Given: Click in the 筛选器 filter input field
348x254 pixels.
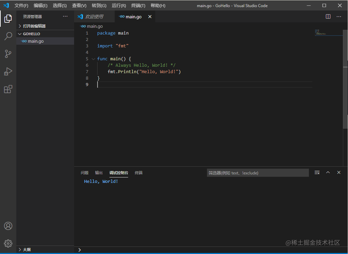Looking at the screenshot, I should 258,173.
